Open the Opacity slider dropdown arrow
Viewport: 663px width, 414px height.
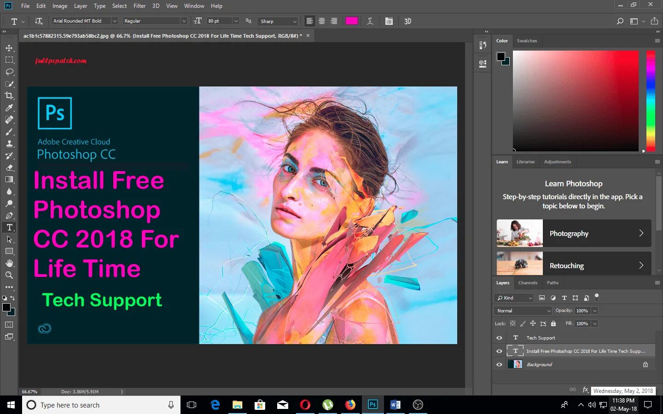(x=594, y=311)
